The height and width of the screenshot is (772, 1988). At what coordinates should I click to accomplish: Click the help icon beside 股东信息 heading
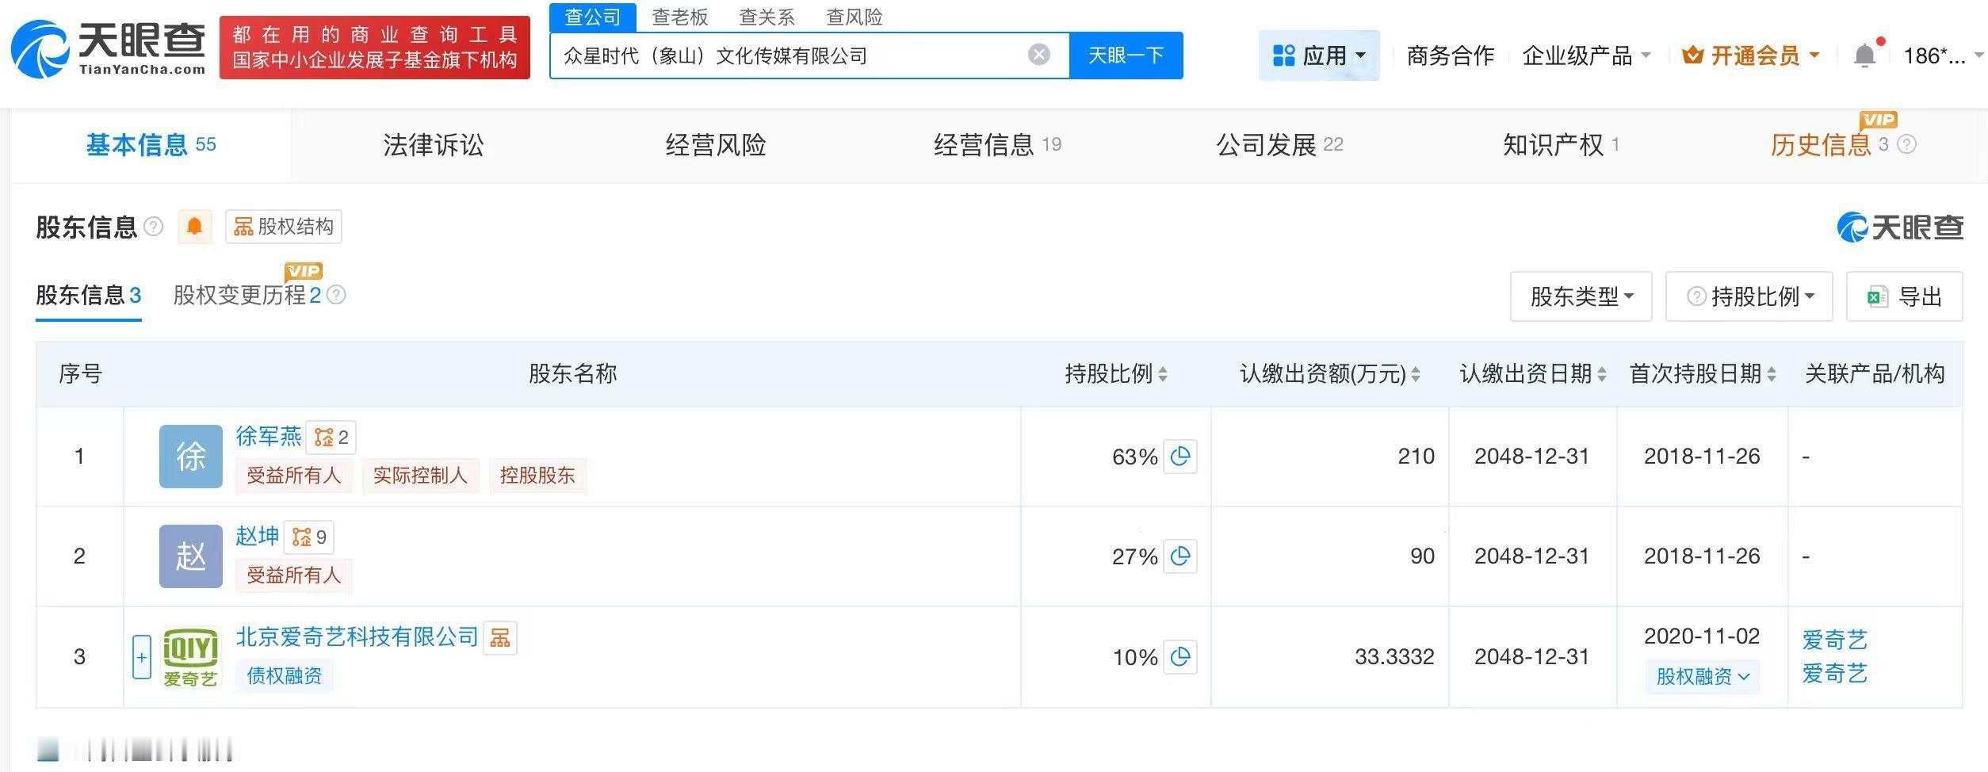[154, 227]
